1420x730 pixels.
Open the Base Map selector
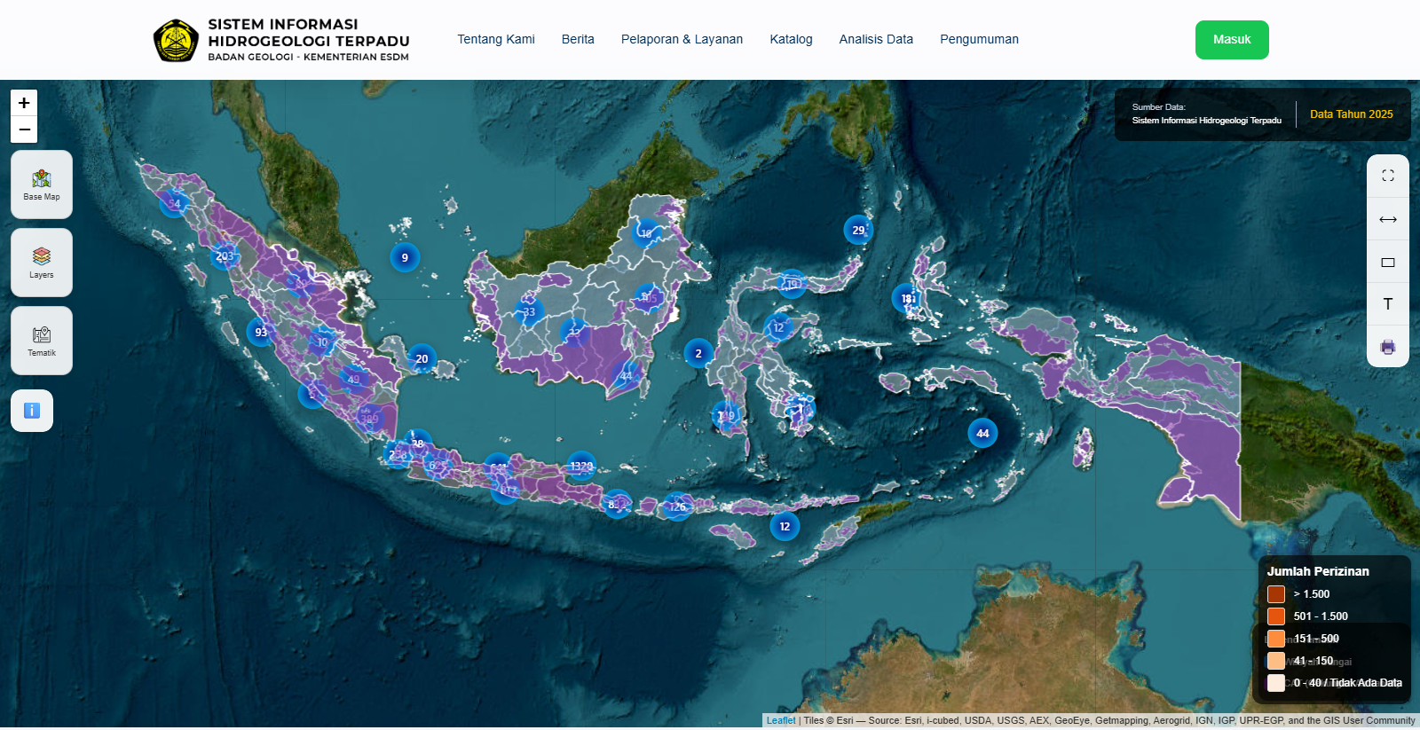pyautogui.click(x=42, y=184)
